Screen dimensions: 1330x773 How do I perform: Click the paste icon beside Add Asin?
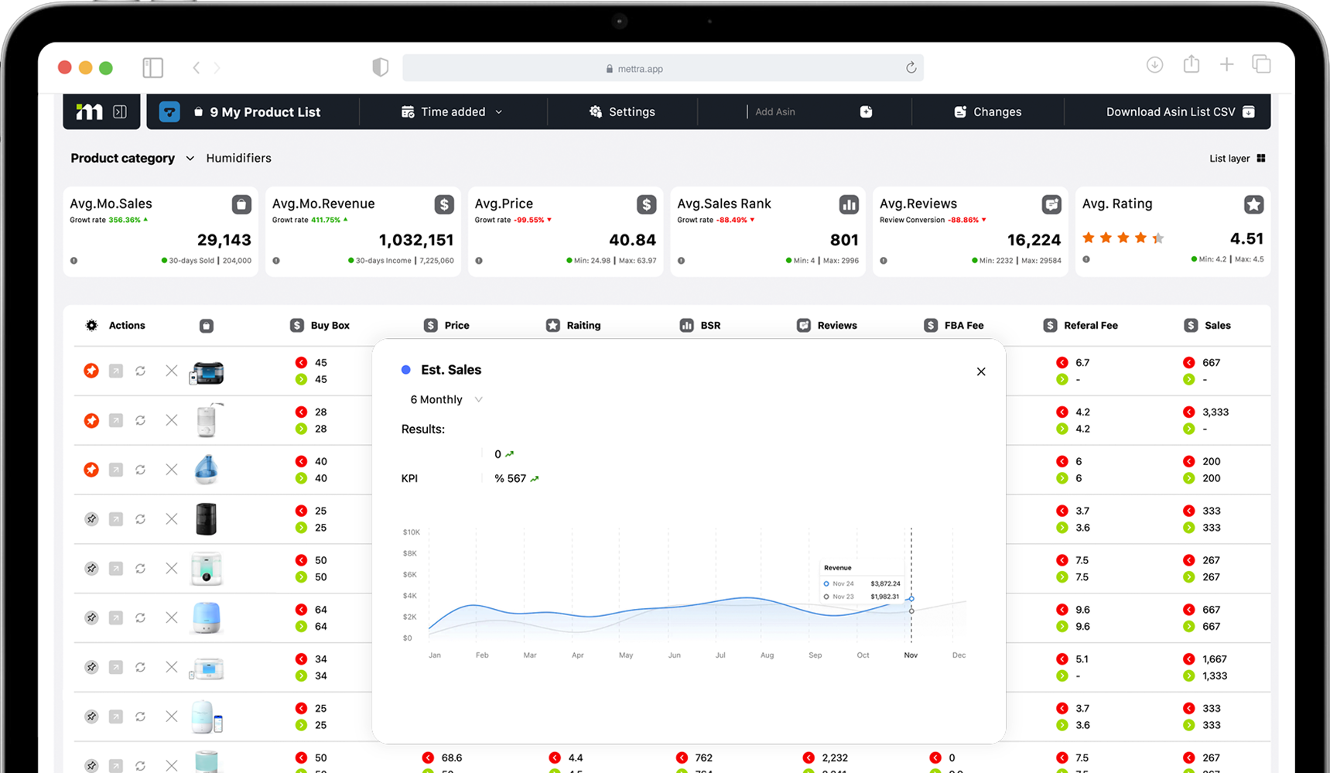pos(866,111)
